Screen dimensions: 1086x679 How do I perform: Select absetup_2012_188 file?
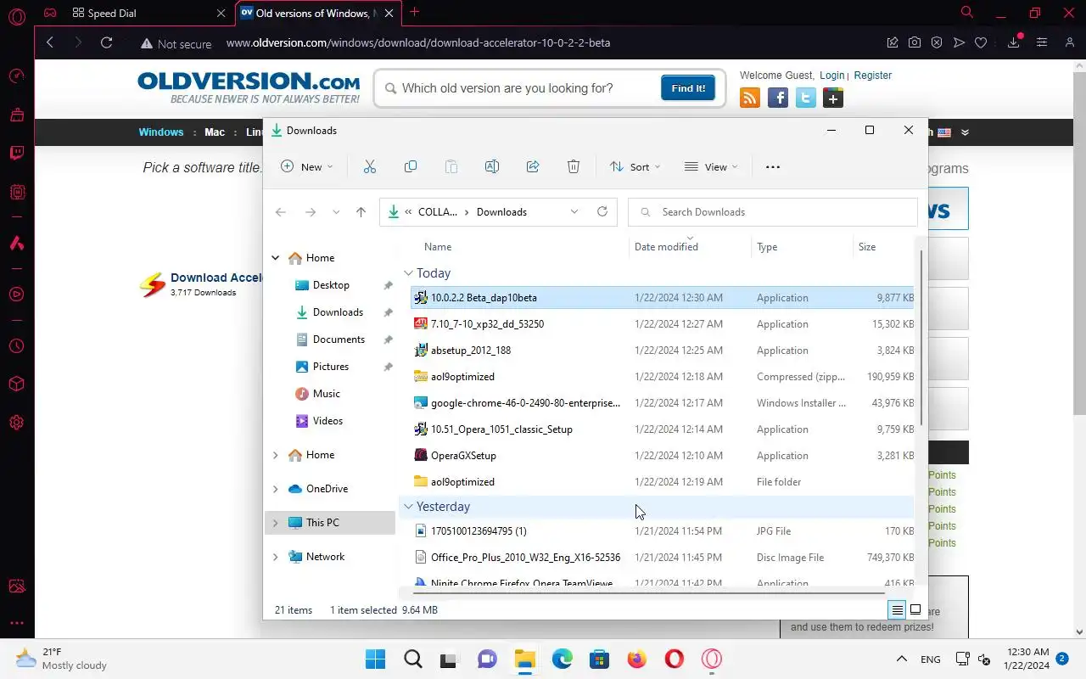pos(662,351)
